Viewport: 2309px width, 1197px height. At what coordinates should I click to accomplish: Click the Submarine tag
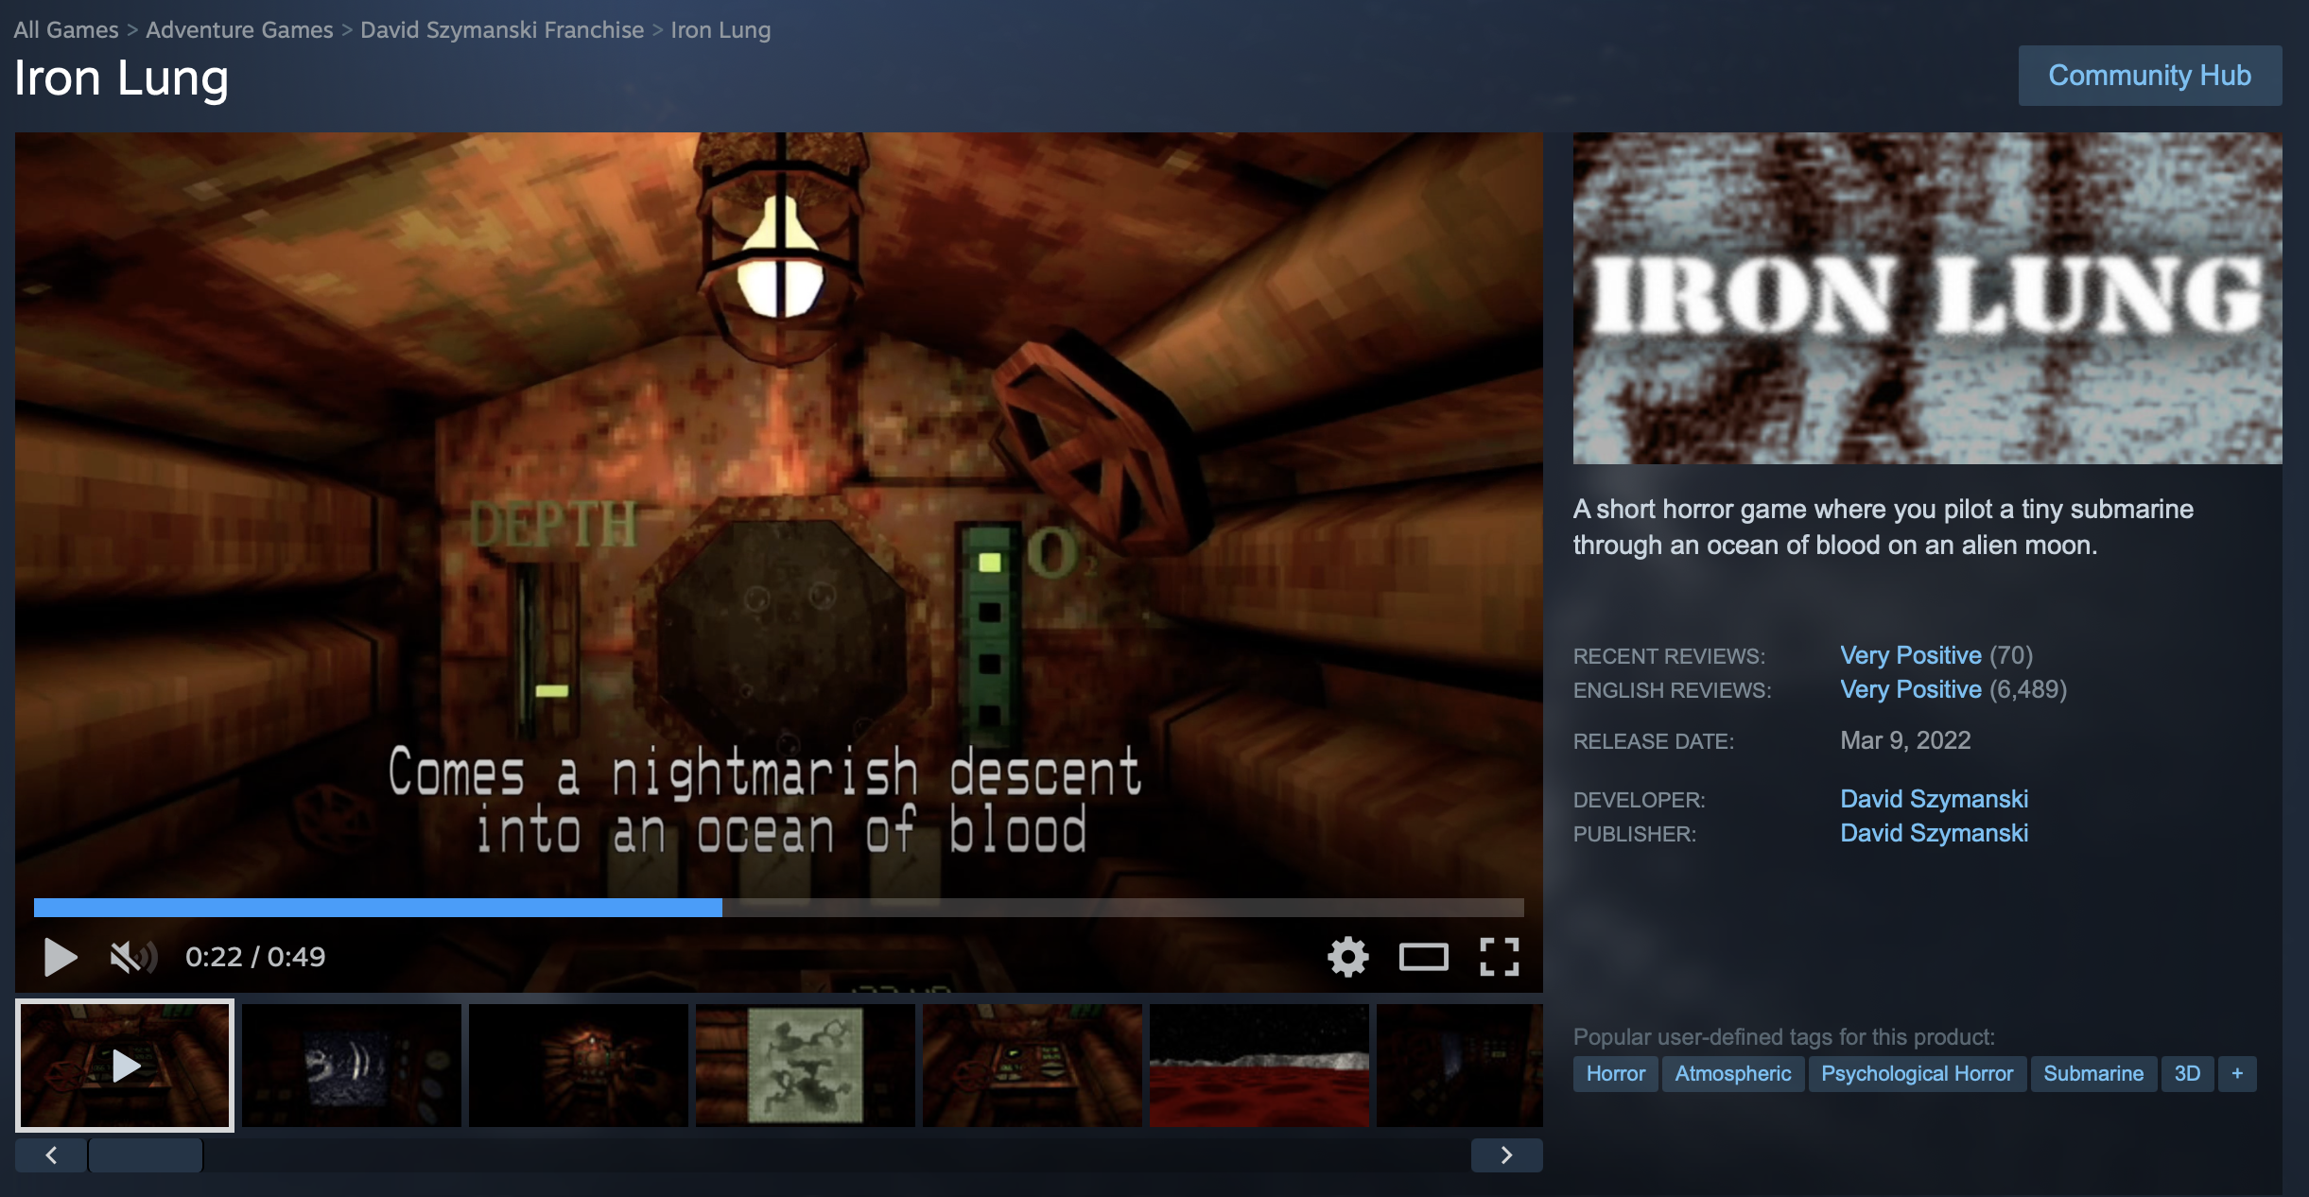pyautogui.click(x=2092, y=1073)
